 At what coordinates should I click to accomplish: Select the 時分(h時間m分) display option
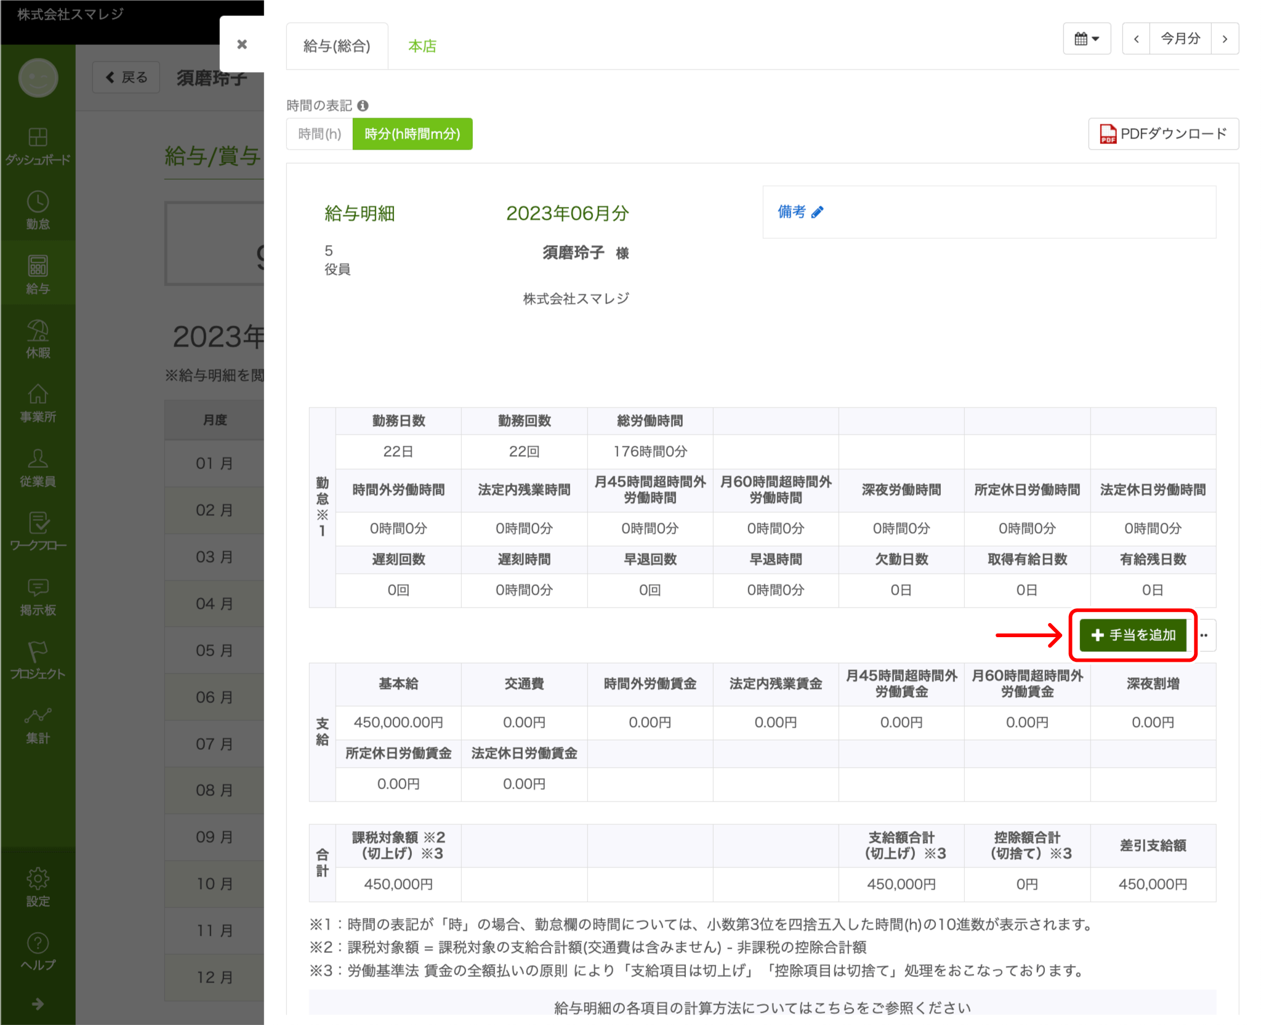coord(413,134)
